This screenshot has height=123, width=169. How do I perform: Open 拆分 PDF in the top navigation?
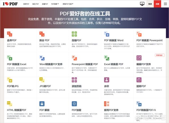click(x=36, y=4)
